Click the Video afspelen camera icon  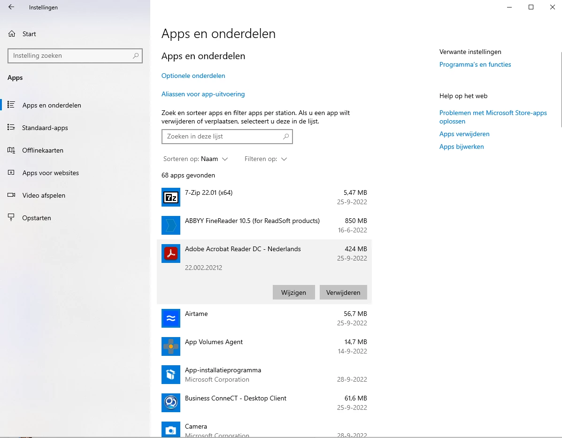tap(11, 195)
